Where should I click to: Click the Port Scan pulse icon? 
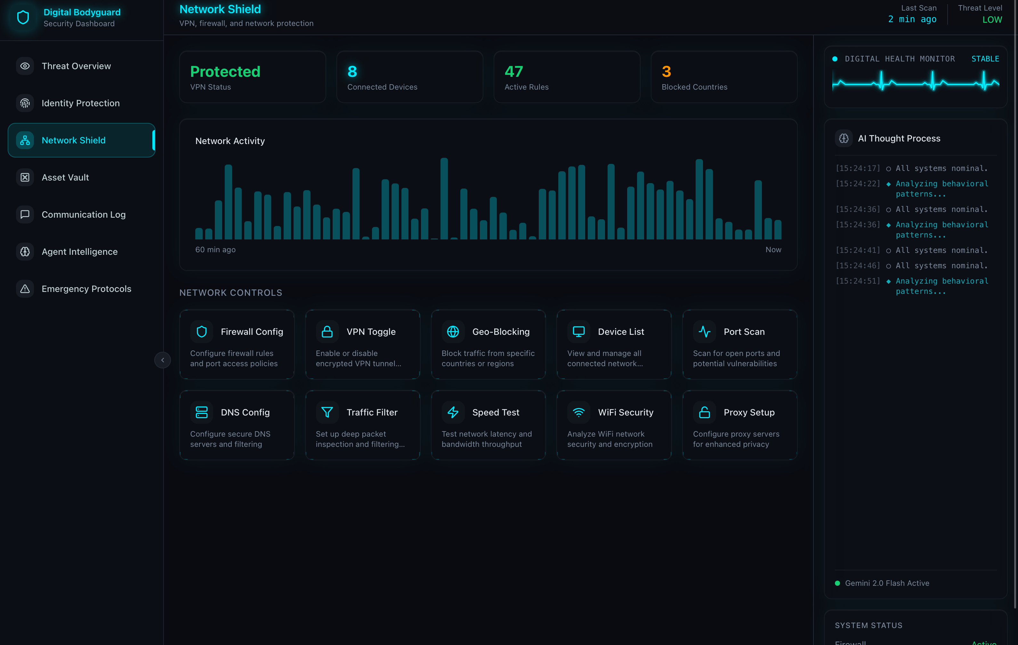click(704, 332)
